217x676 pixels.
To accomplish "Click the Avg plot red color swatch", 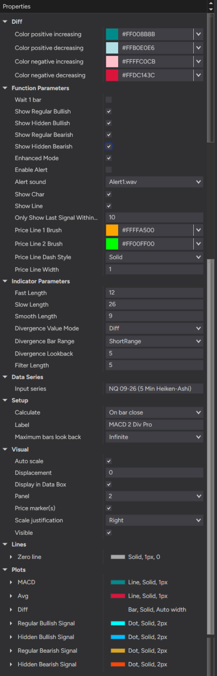I will pos(118,596).
